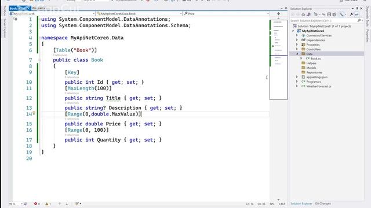Switch to Program.cs editor tab
The width and height of the screenshot is (371, 208).
[x=39, y=8]
